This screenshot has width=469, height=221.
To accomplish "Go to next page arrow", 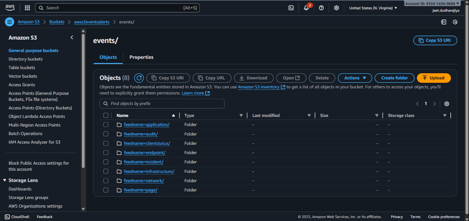I will point(435,103).
